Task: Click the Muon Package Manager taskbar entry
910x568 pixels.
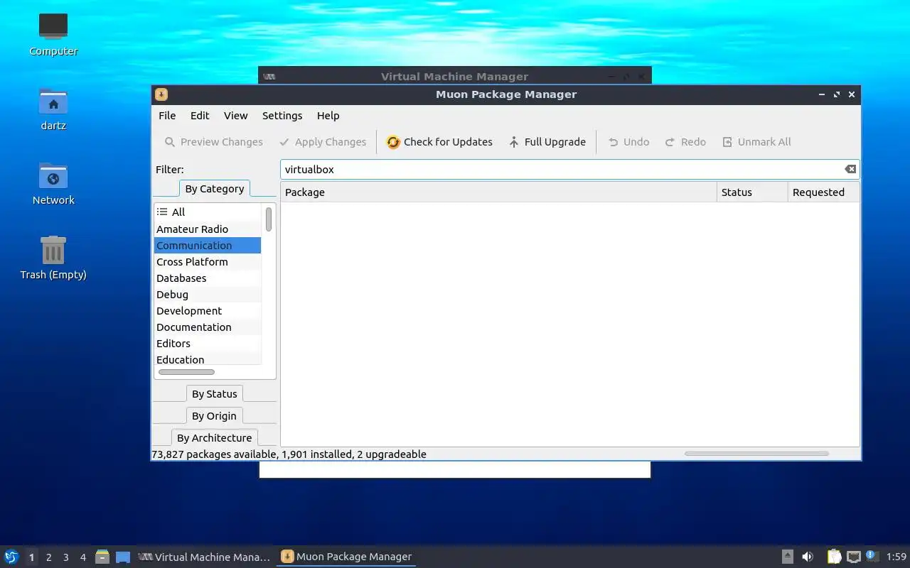Action: click(x=347, y=557)
